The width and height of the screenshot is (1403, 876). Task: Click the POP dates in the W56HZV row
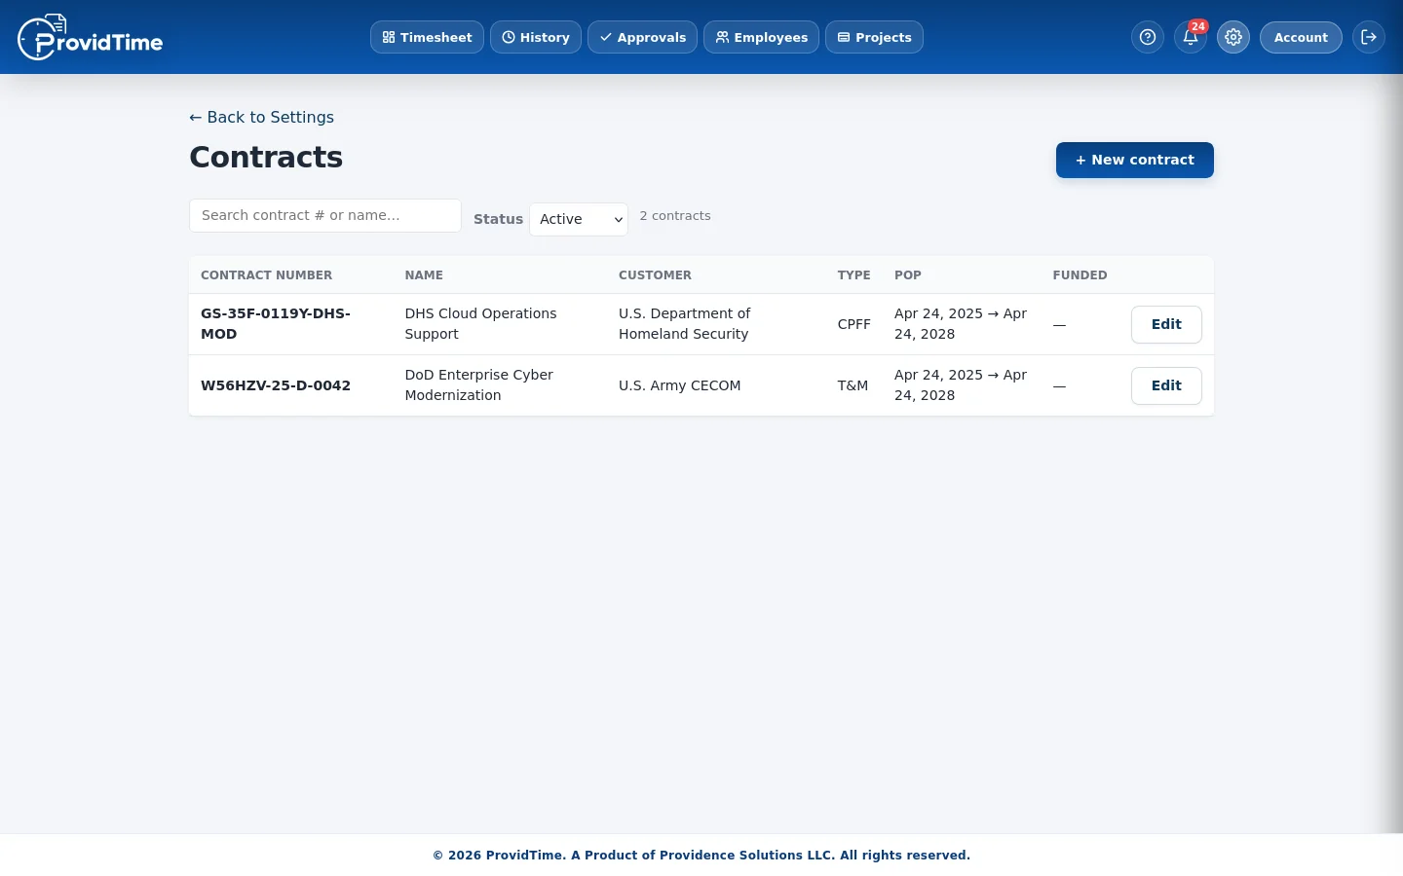pos(961,384)
